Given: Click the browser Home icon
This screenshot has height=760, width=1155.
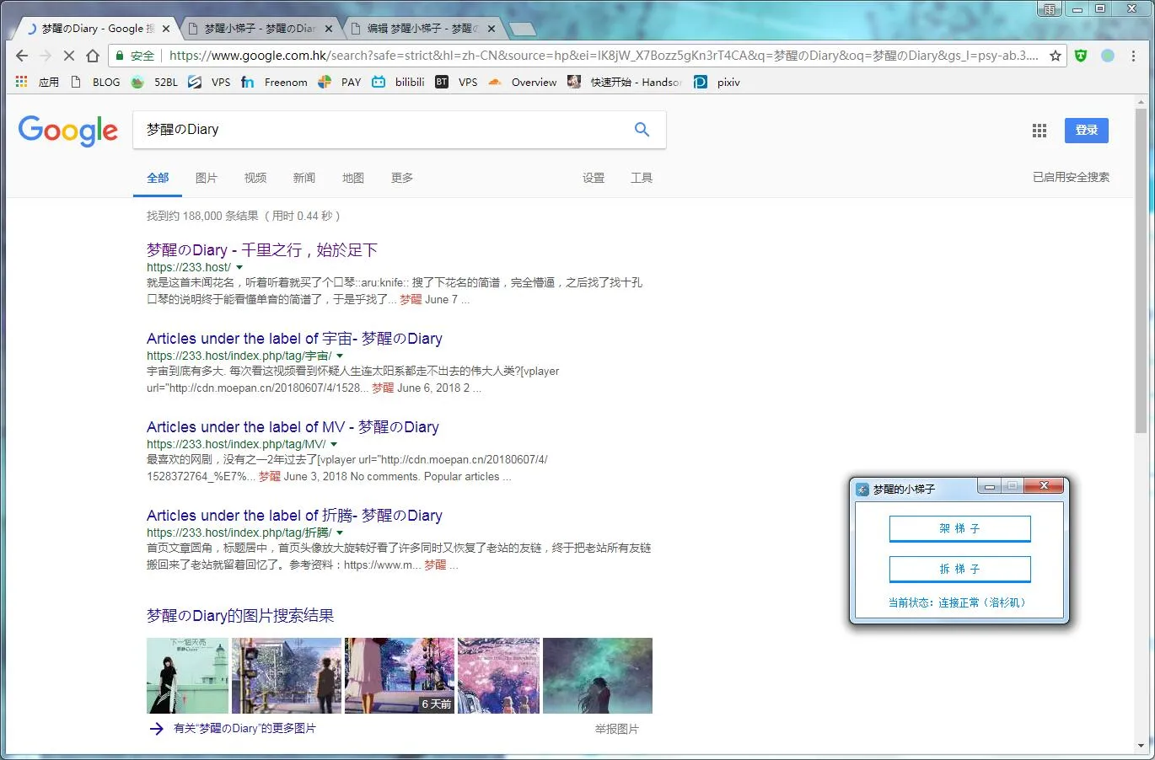Looking at the screenshot, I should tap(93, 56).
